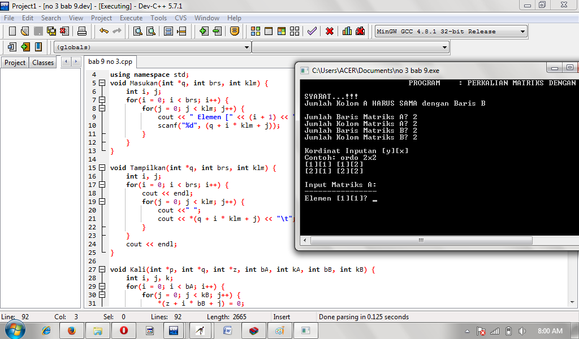This screenshot has height=339, width=579.
Task: Click 'Elemen [1][1]?' prompt in console
Action: 336,198
